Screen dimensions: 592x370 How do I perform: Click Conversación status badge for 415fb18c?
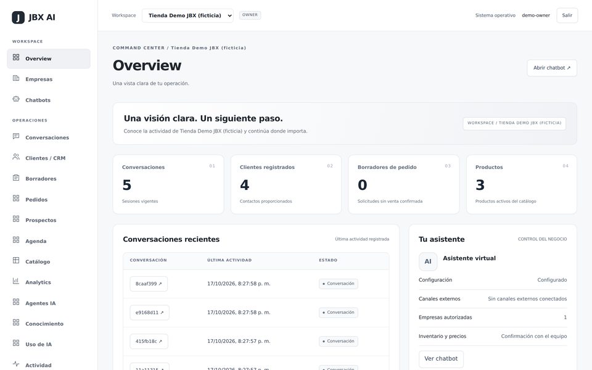coord(339,341)
